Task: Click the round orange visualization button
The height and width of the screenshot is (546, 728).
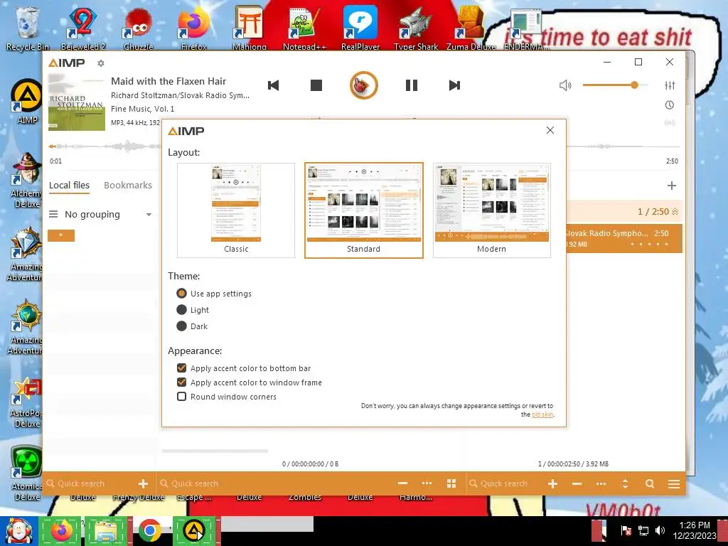Action: (363, 85)
